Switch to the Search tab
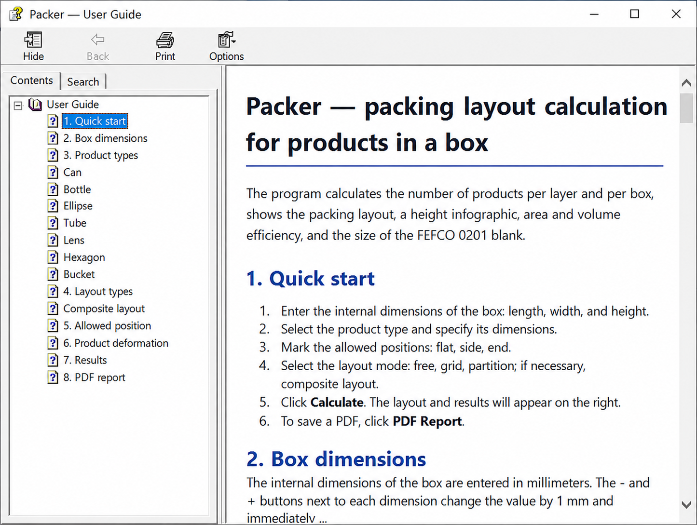This screenshot has width=697, height=525. tap(83, 82)
